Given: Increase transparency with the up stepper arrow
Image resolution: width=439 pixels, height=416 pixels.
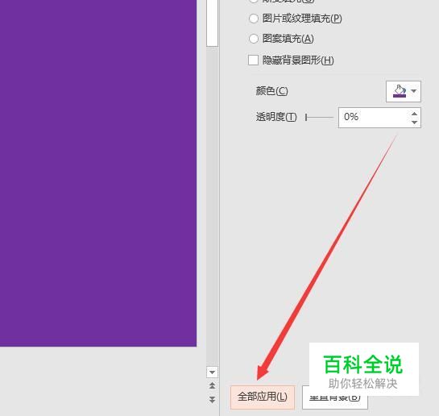Looking at the screenshot, I should pos(415,114).
